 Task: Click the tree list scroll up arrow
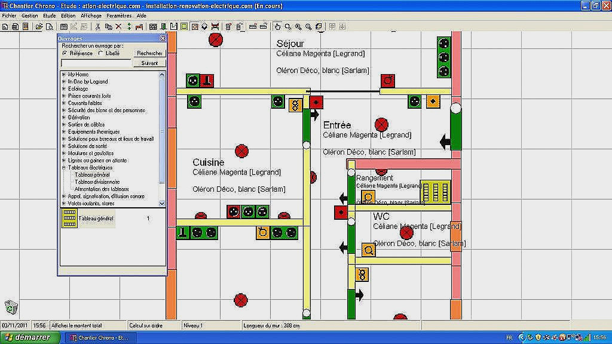(x=161, y=75)
